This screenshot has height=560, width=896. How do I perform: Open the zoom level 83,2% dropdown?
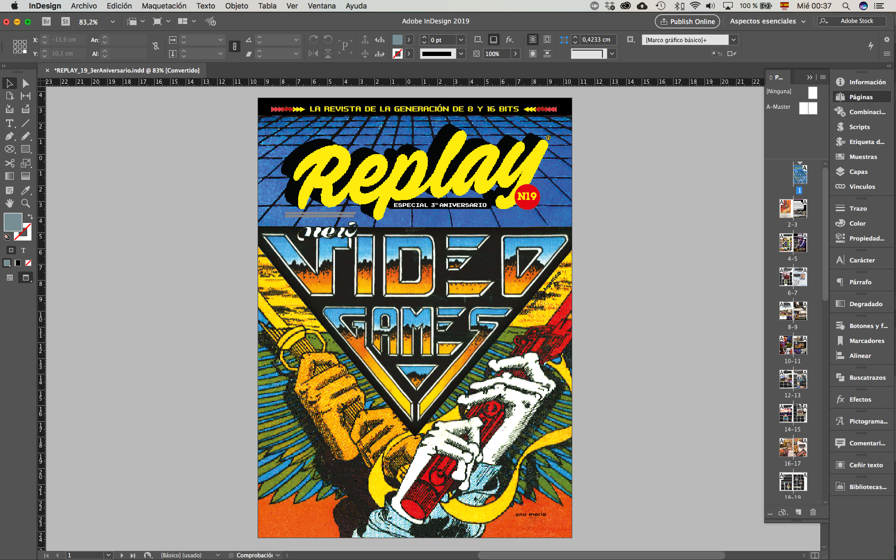click(x=113, y=22)
